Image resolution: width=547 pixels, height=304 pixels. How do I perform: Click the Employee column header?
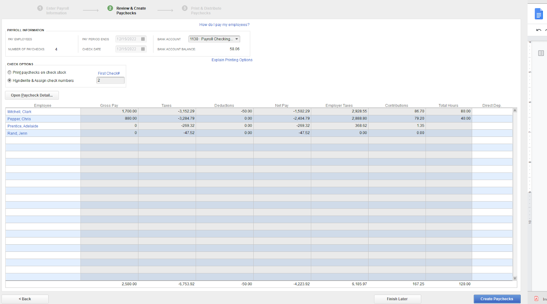pyautogui.click(x=43, y=105)
